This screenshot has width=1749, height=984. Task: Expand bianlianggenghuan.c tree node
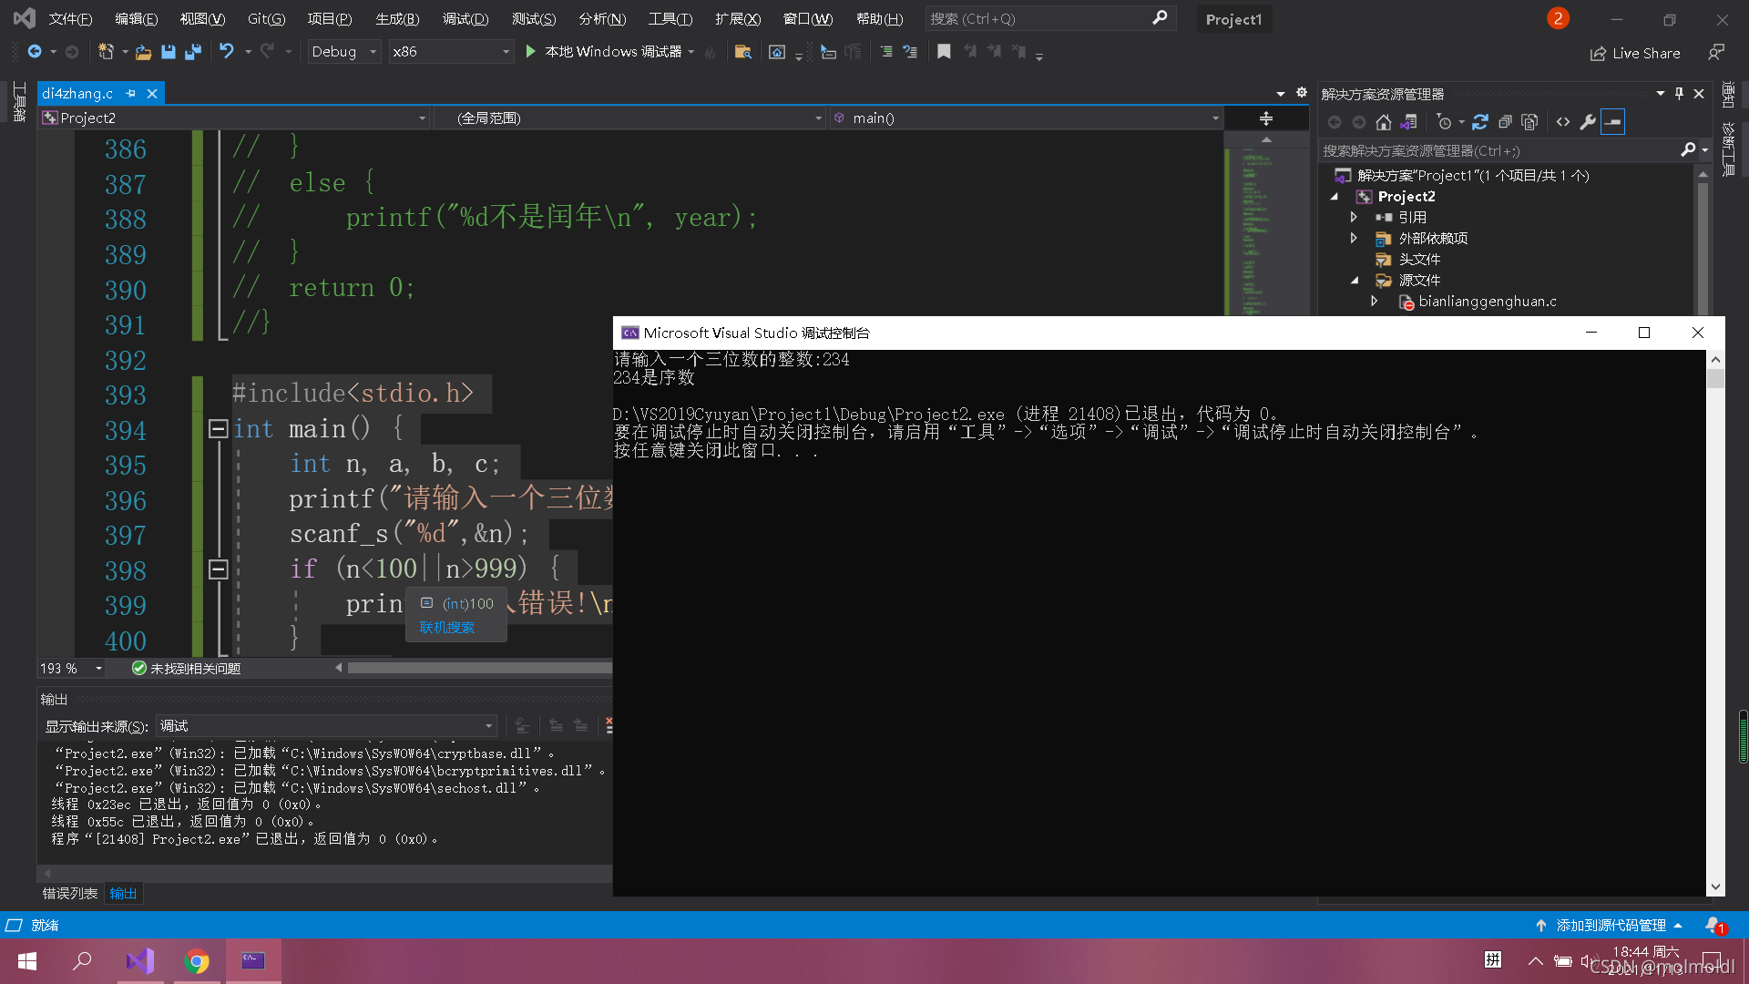tap(1375, 302)
